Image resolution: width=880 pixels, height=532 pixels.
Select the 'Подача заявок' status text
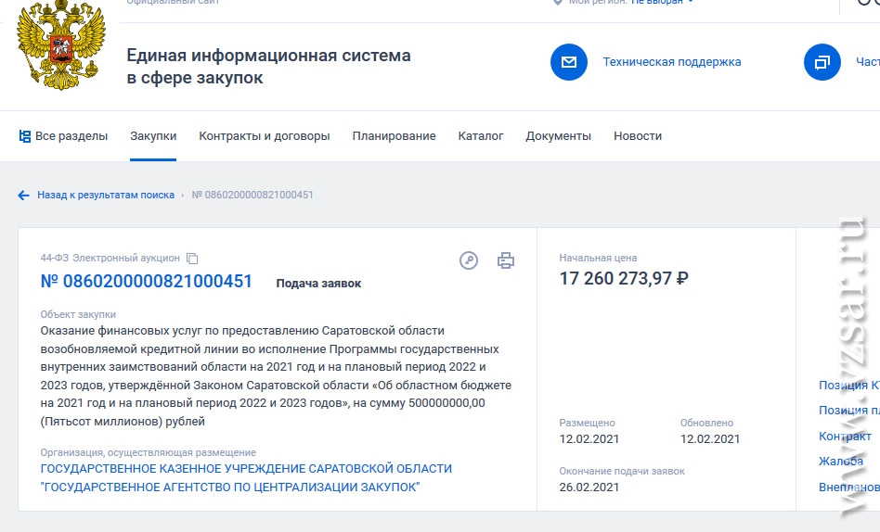pyautogui.click(x=318, y=284)
